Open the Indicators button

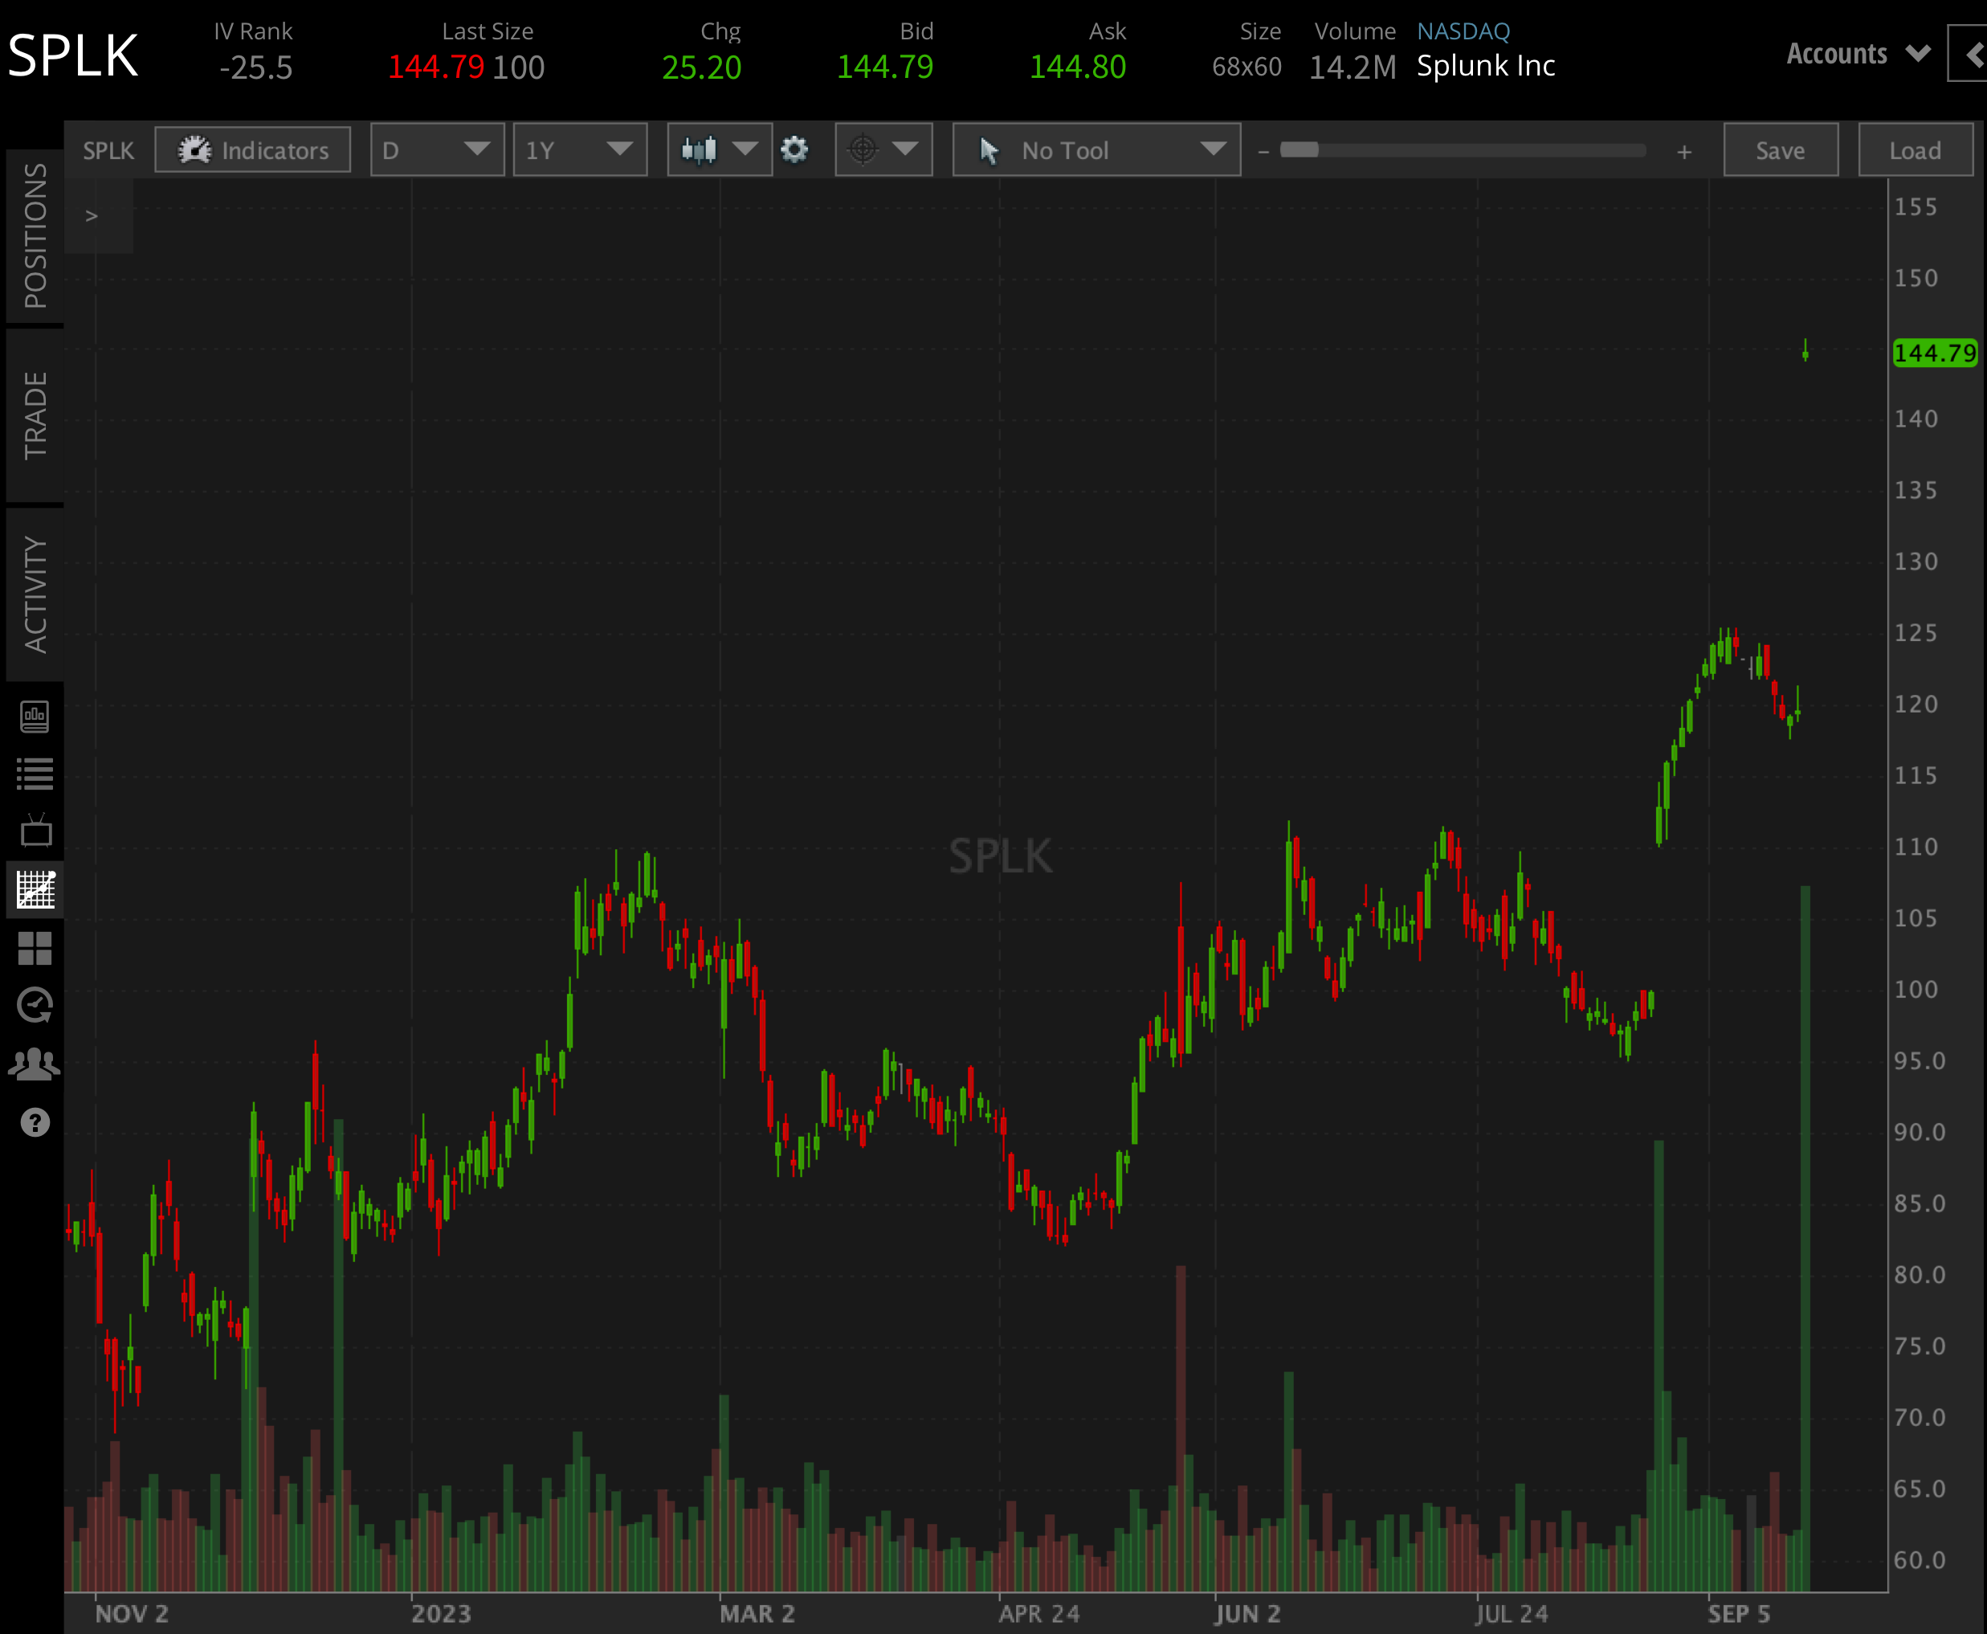coord(252,149)
